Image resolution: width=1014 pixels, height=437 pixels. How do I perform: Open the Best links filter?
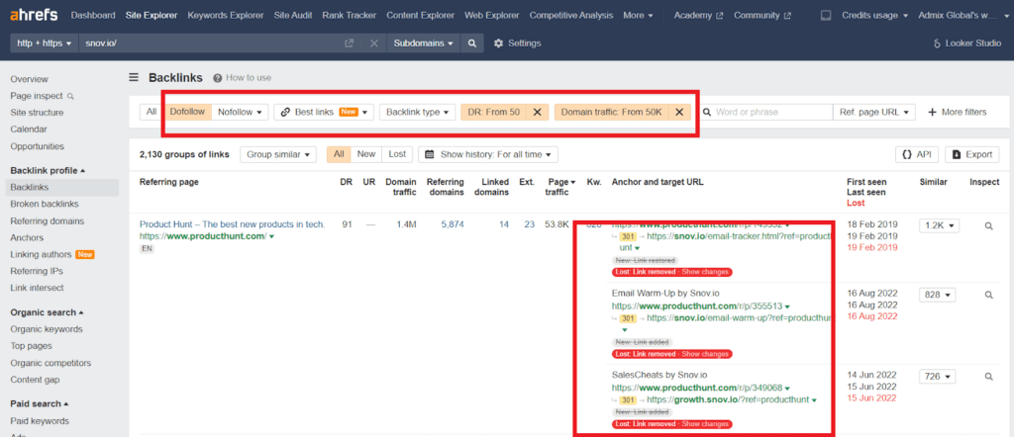tap(324, 112)
